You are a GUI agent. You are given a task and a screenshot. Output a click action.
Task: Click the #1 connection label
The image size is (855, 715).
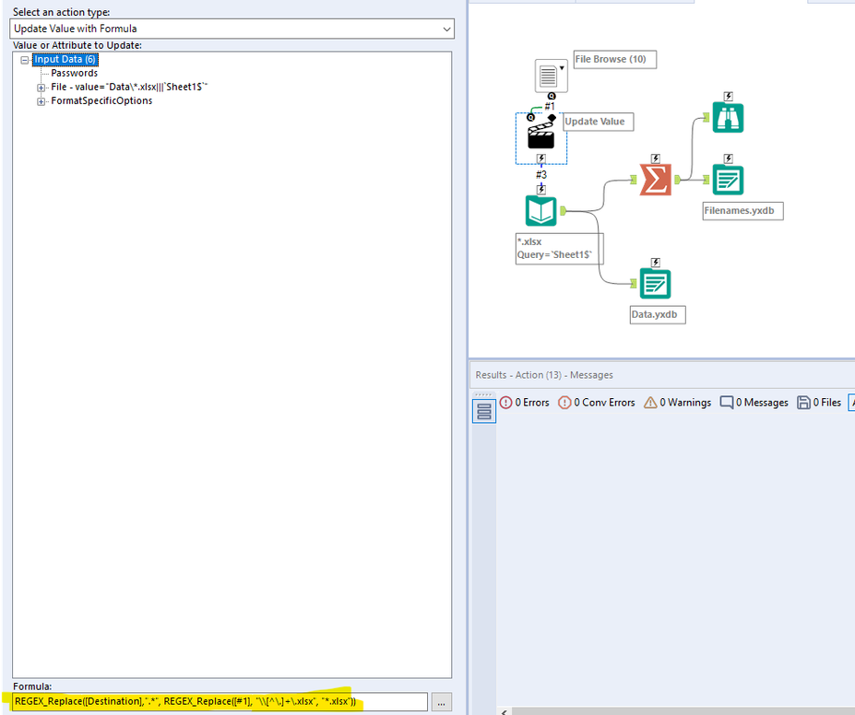click(550, 107)
